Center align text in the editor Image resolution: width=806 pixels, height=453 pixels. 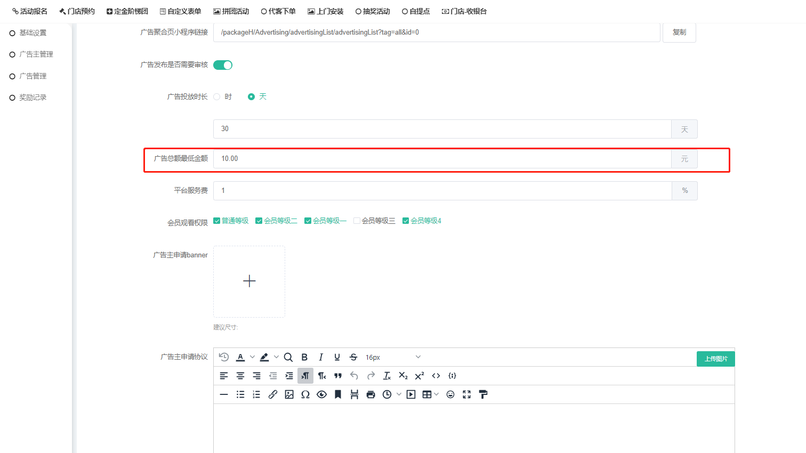coord(240,376)
